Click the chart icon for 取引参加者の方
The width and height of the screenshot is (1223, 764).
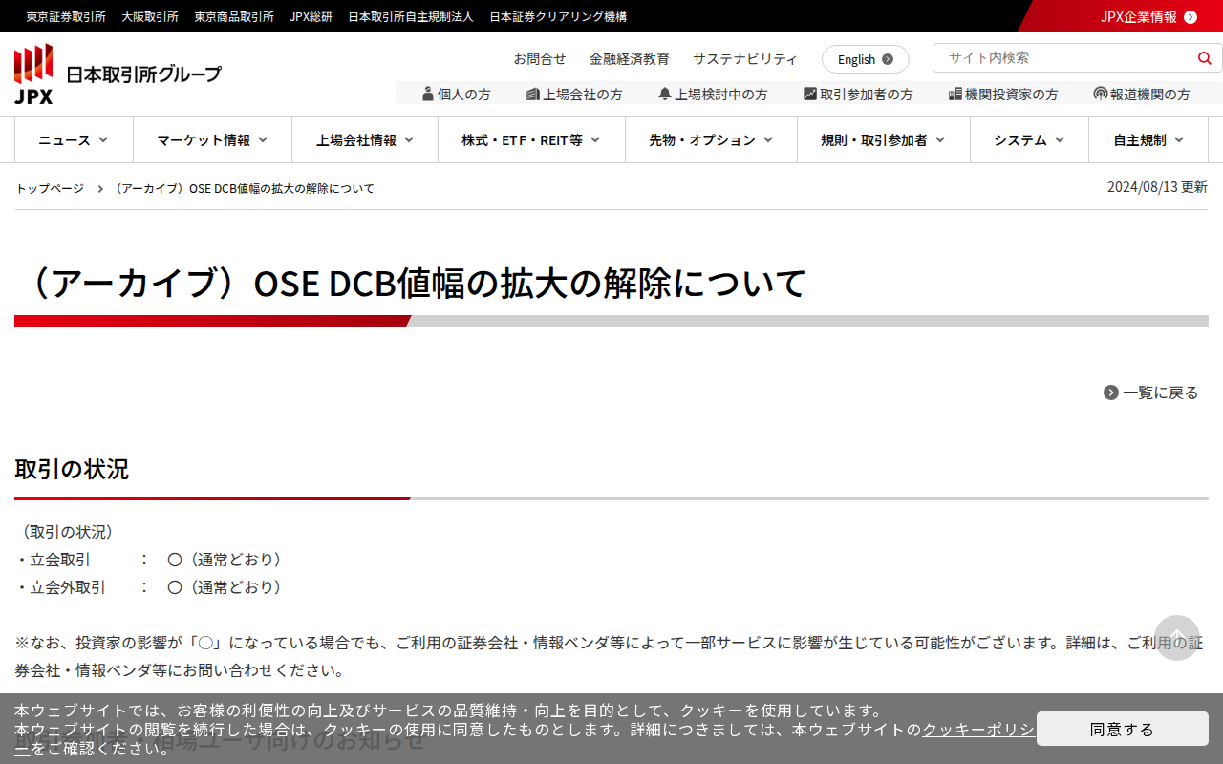(x=810, y=94)
